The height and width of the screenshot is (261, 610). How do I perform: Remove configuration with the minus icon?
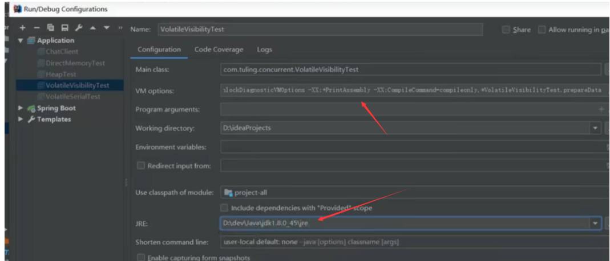pos(37,28)
